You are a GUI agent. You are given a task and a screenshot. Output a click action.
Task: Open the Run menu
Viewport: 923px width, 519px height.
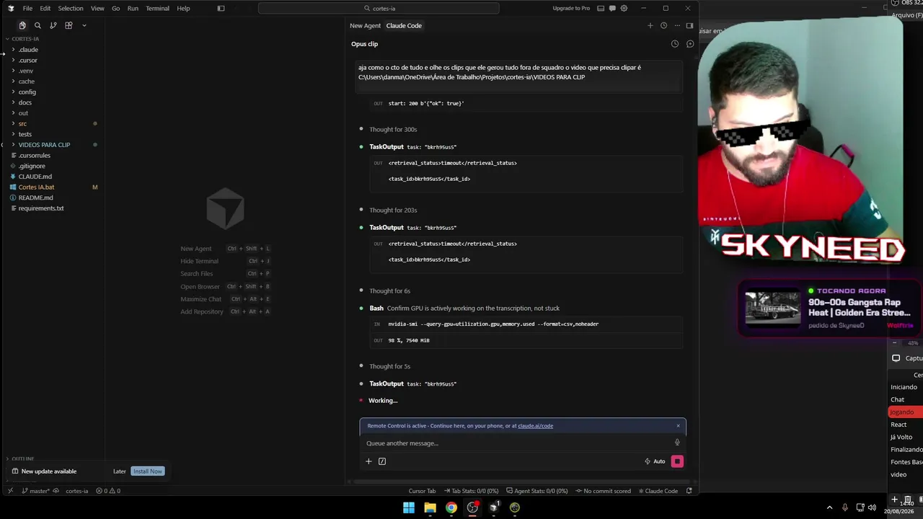point(133,9)
